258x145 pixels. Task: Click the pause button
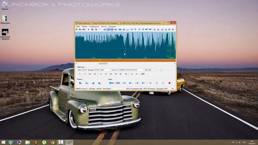[x=150, y=83]
